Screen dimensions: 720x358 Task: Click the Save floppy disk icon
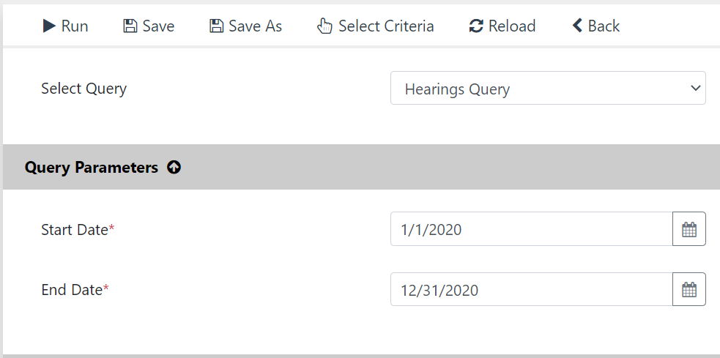[130, 26]
